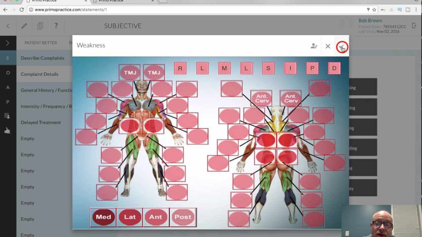Toggle the M modifier box
Screen dimensions: 422x237
(x=225, y=68)
